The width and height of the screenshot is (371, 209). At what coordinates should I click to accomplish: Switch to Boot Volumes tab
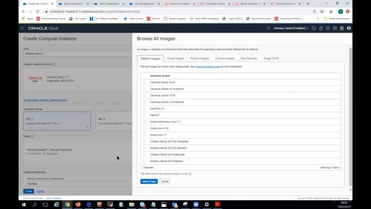[x=249, y=58]
